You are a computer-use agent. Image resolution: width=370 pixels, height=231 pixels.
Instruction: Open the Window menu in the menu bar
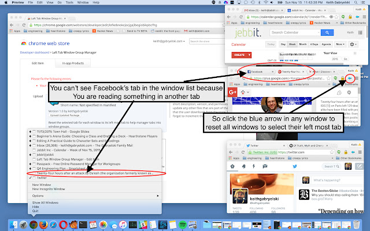click(x=83, y=2)
